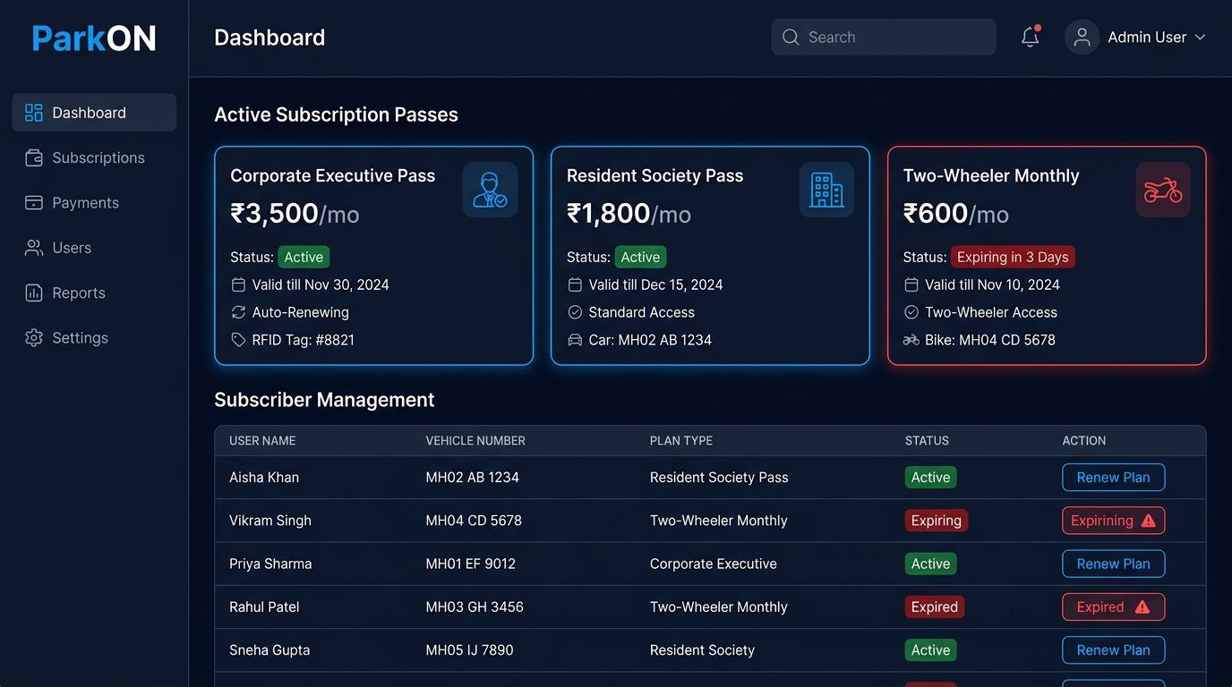Open Reports in the sidebar

coord(94,293)
